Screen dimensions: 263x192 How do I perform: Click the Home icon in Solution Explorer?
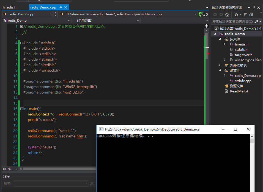point(227,15)
